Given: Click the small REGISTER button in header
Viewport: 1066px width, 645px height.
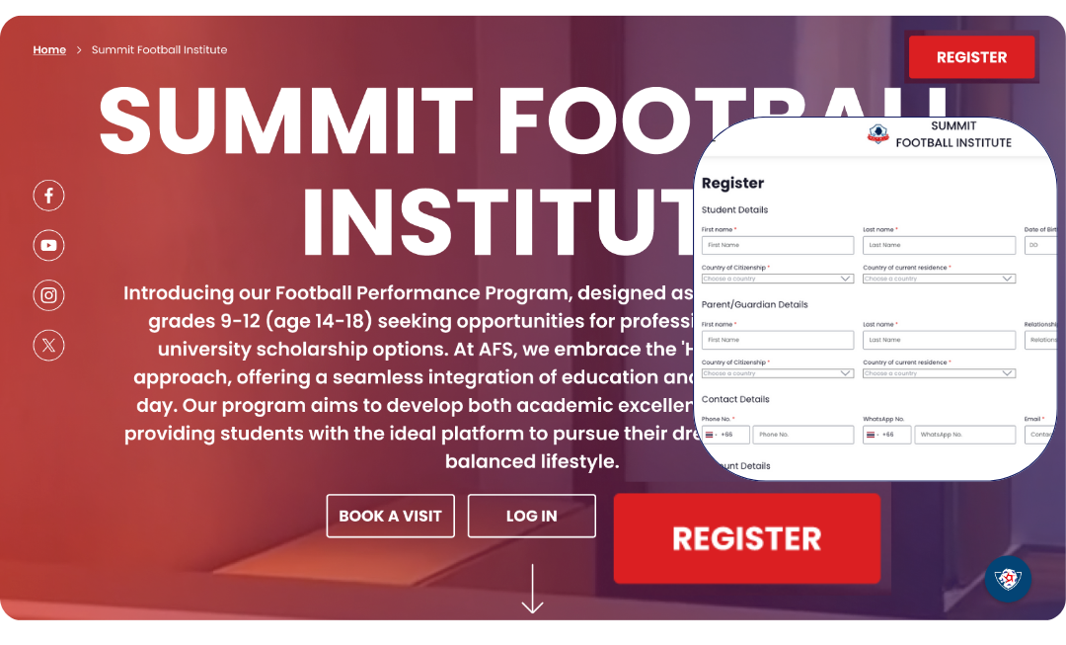Looking at the screenshot, I should (x=971, y=57).
